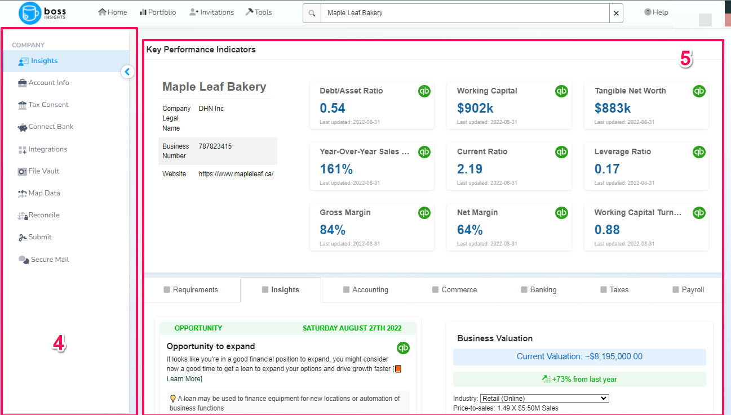Click QuickBooks icon on Gross Margin card
Image resolution: width=731 pixels, height=415 pixels.
(424, 213)
